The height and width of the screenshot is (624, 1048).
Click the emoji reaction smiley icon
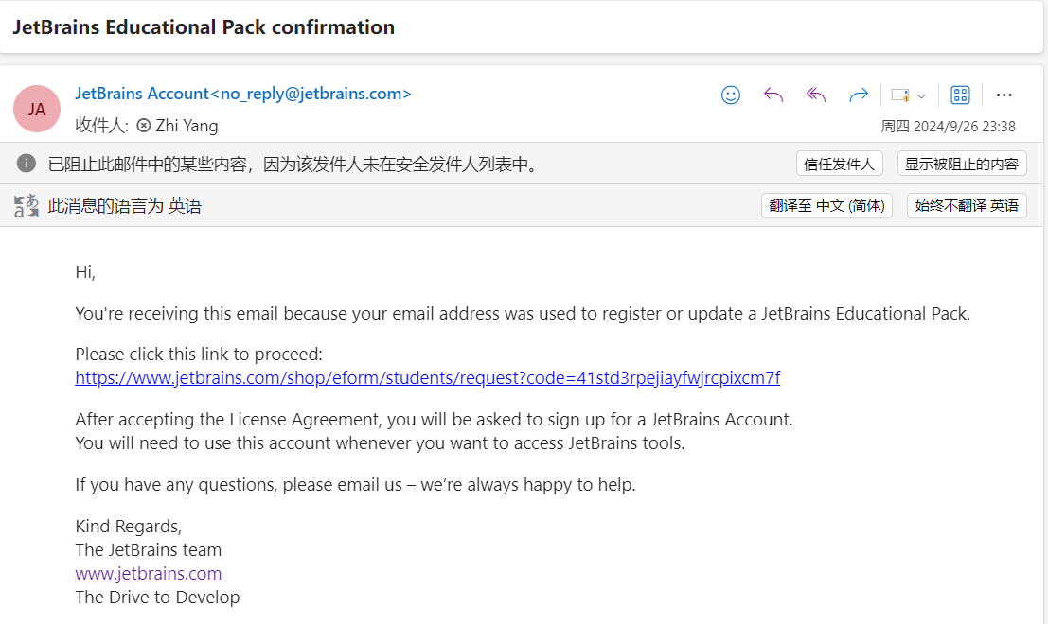pyautogui.click(x=731, y=95)
